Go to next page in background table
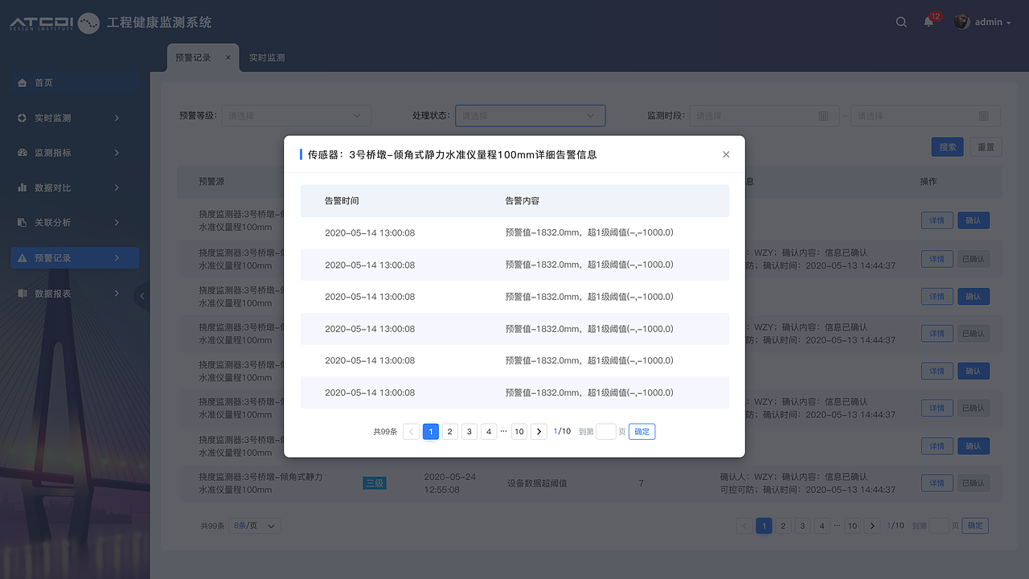1029x579 pixels. [872, 526]
